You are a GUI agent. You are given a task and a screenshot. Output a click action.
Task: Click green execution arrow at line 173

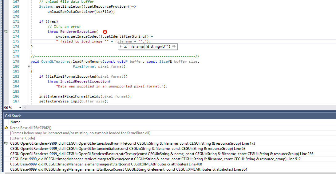[x=6, y=31]
